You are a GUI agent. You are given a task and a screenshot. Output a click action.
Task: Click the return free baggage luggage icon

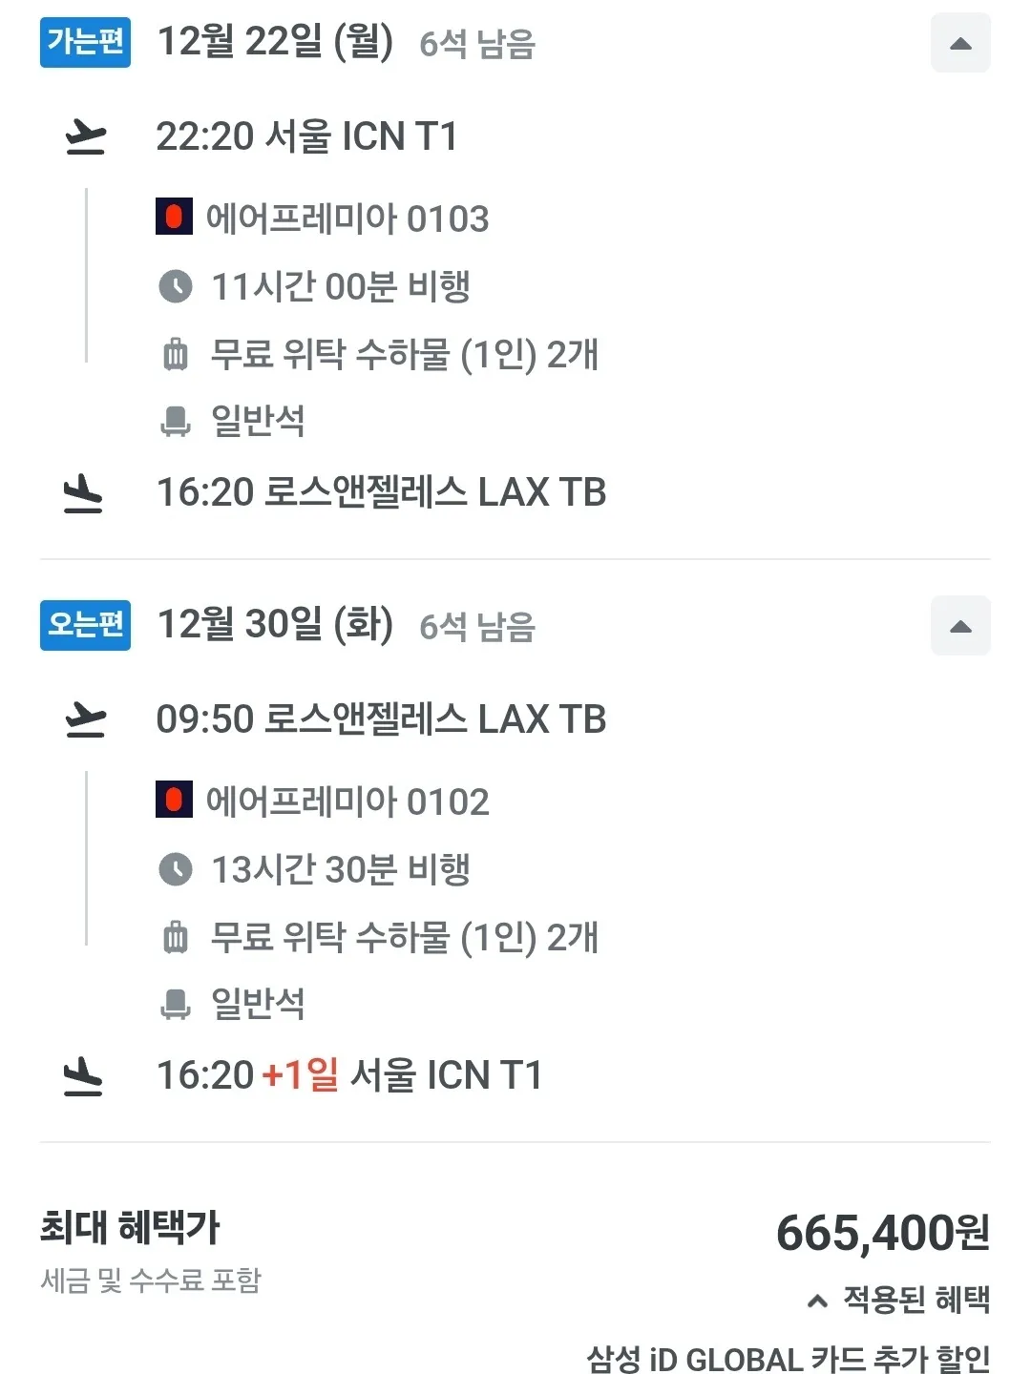coord(176,937)
